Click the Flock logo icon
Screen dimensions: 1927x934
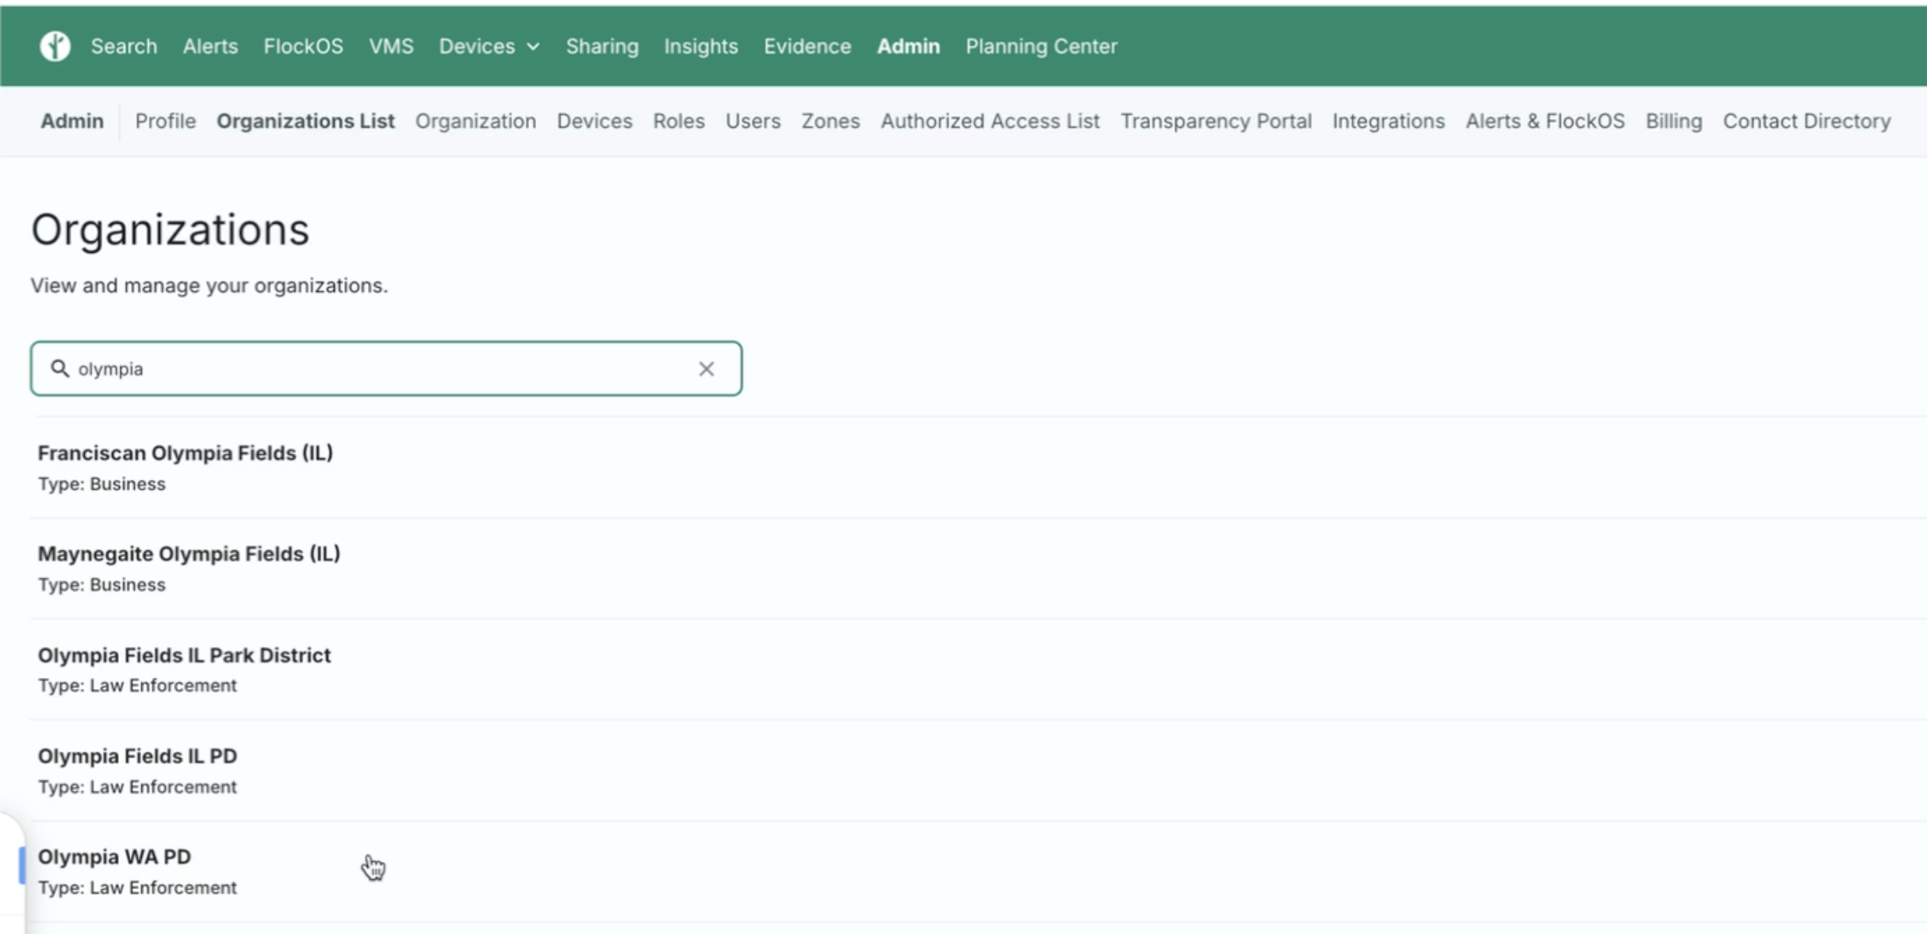[55, 46]
